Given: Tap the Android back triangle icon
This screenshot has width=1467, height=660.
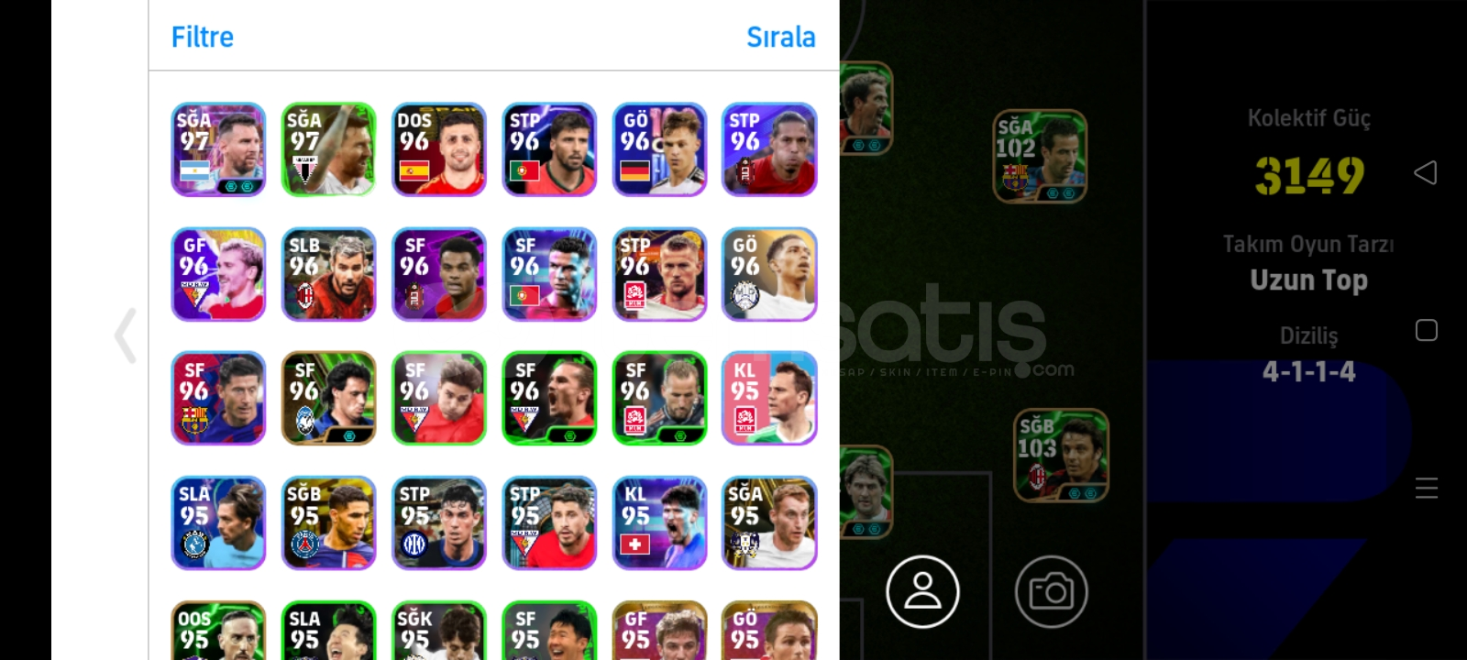Looking at the screenshot, I should click(x=1426, y=172).
